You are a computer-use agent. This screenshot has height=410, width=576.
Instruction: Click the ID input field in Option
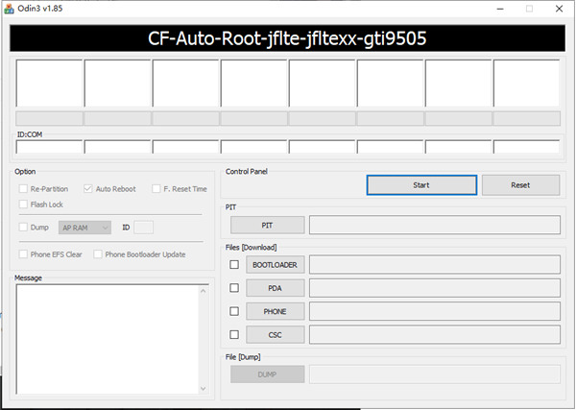pyautogui.click(x=144, y=228)
